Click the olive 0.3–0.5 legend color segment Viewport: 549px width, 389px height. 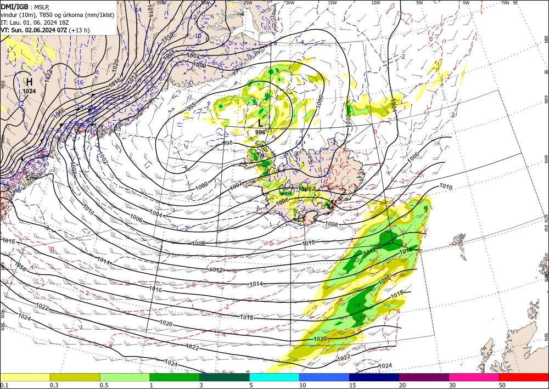pyautogui.click(x=75, y=377)
